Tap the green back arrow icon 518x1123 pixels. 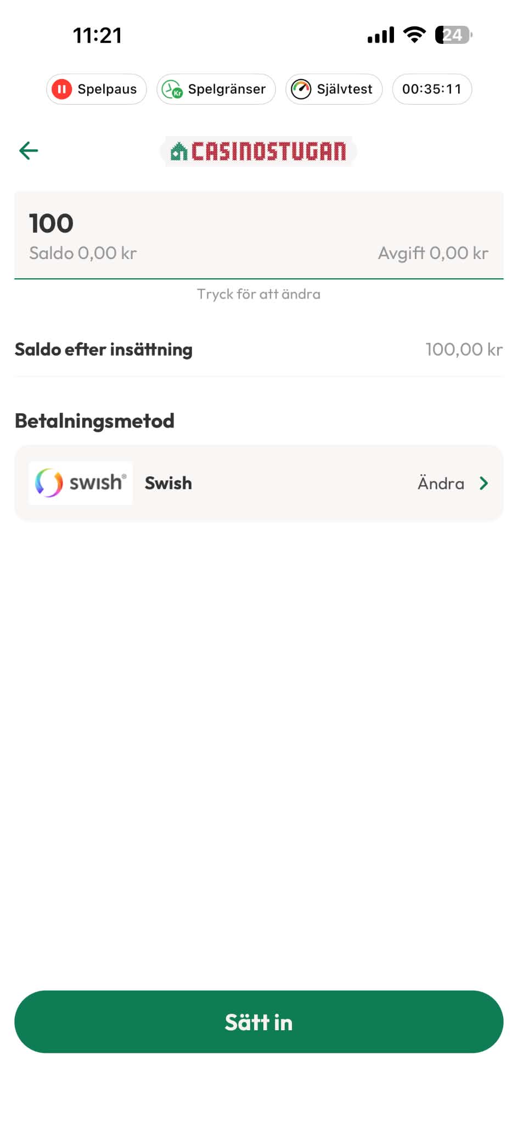tap(29, 150)
